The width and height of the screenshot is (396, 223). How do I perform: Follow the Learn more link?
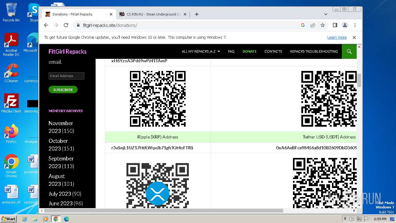click(337, 37)
